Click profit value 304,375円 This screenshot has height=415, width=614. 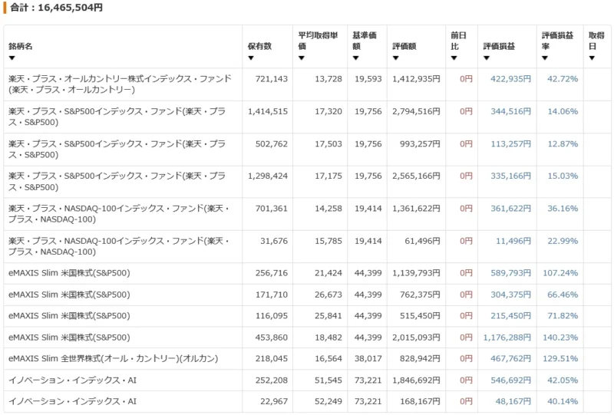[510, 295]
